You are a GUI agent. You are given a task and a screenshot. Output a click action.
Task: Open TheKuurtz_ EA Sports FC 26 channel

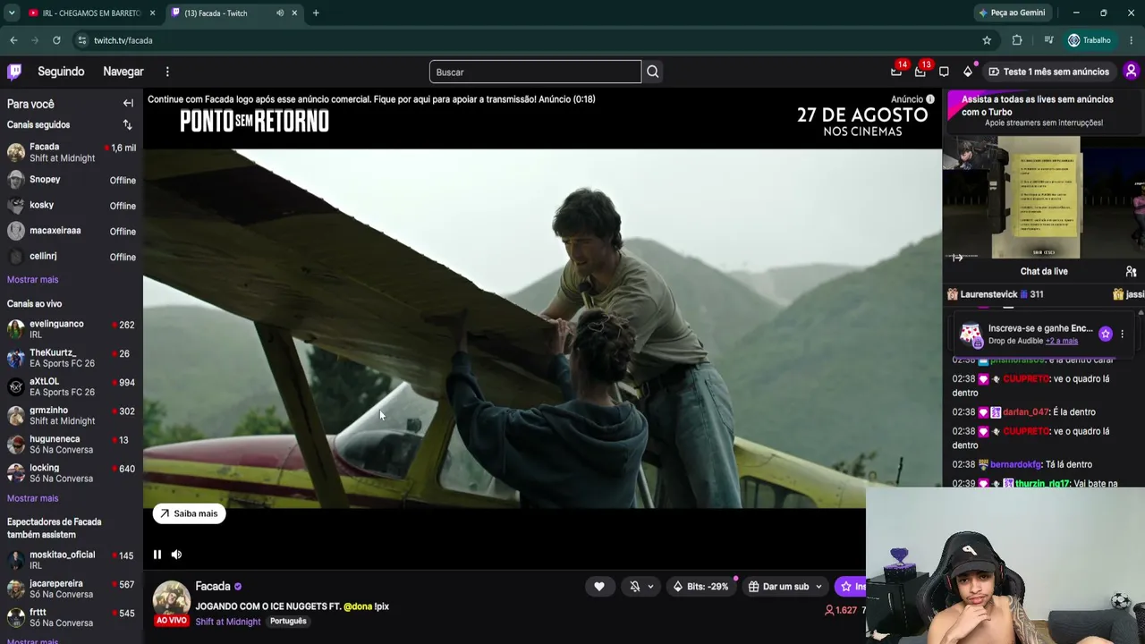72,358
